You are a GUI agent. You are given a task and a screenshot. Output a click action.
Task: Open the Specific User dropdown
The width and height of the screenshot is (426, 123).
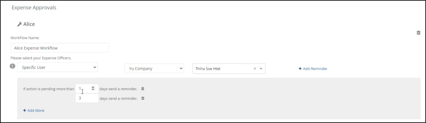pos(57,67)
